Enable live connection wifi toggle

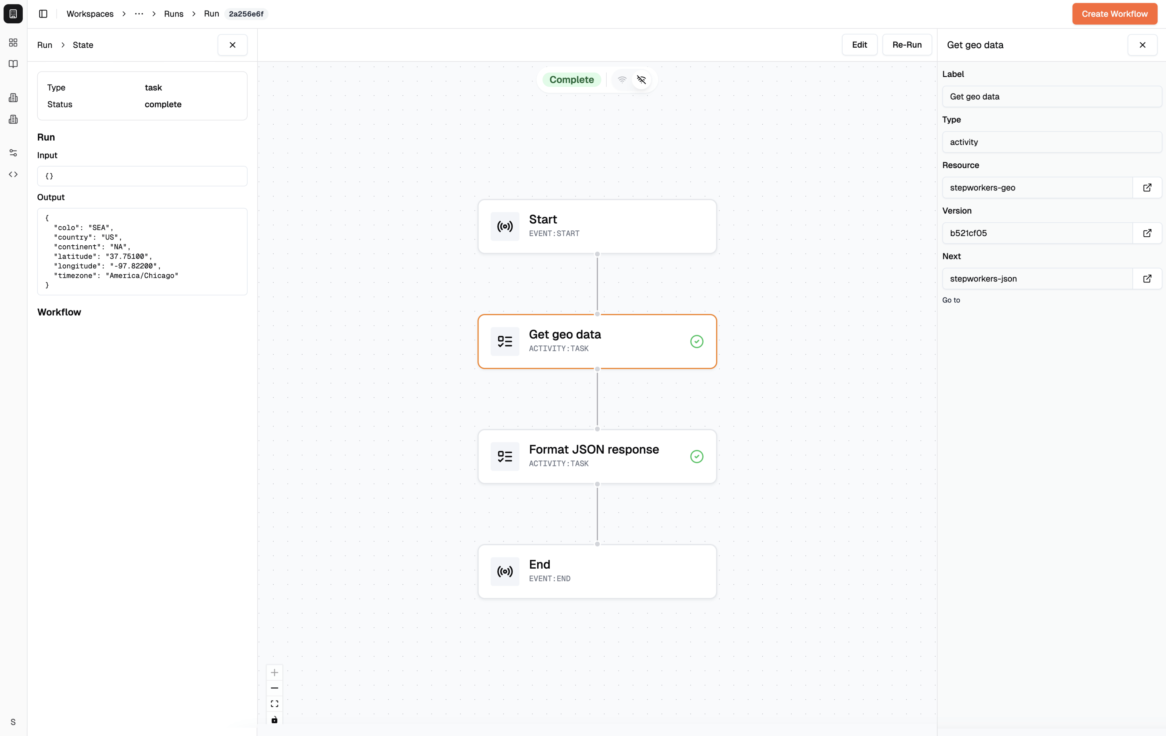tap(622, 80)
